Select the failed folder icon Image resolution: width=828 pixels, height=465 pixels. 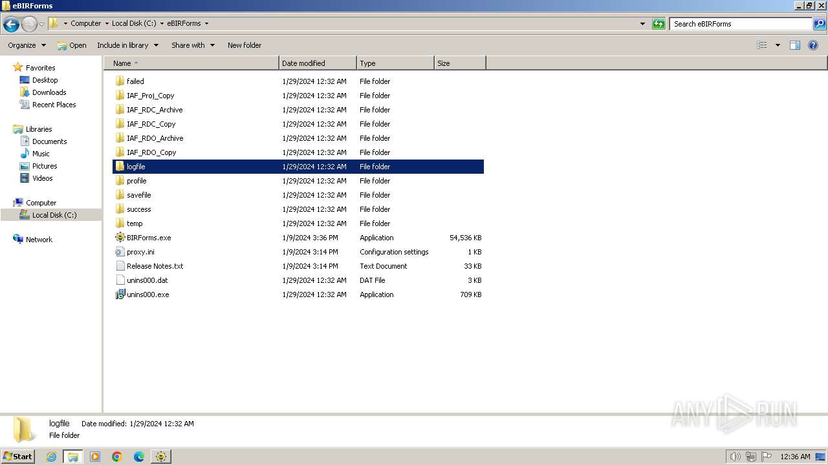pos(120,81)
